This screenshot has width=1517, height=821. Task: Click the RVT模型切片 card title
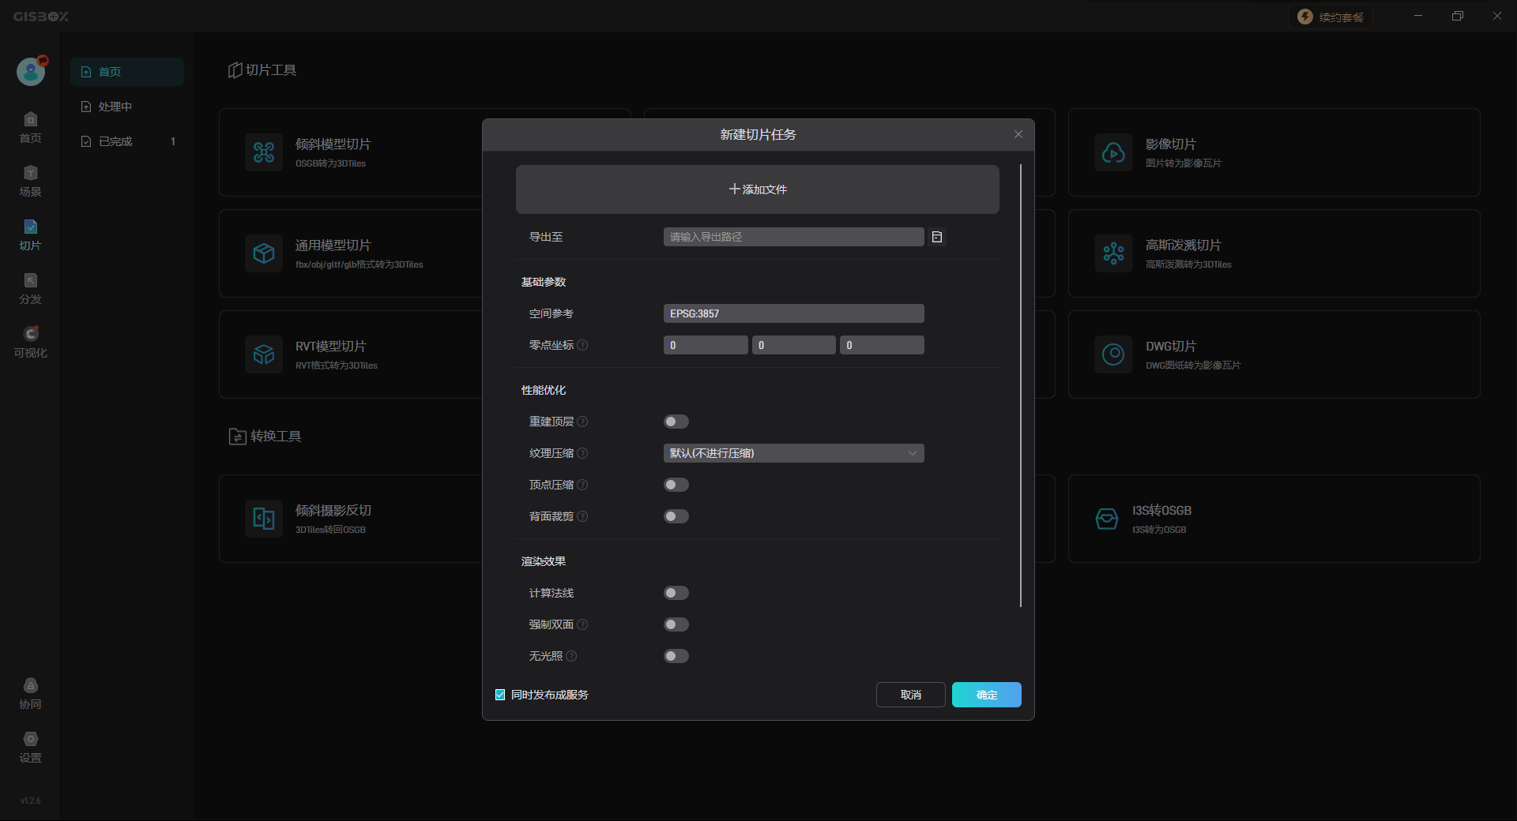(x=330, y=347)
